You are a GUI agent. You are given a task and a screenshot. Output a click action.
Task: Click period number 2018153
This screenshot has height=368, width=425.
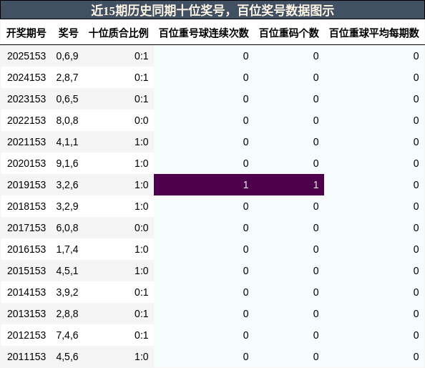coord(26,206)
